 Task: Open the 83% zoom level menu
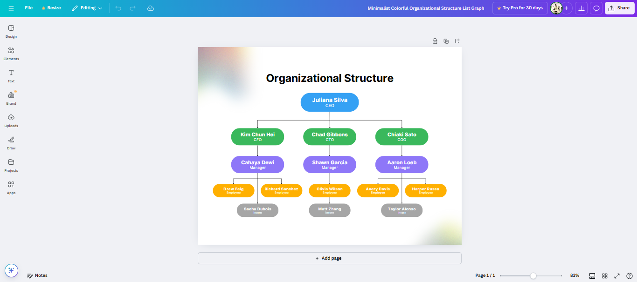575,275
